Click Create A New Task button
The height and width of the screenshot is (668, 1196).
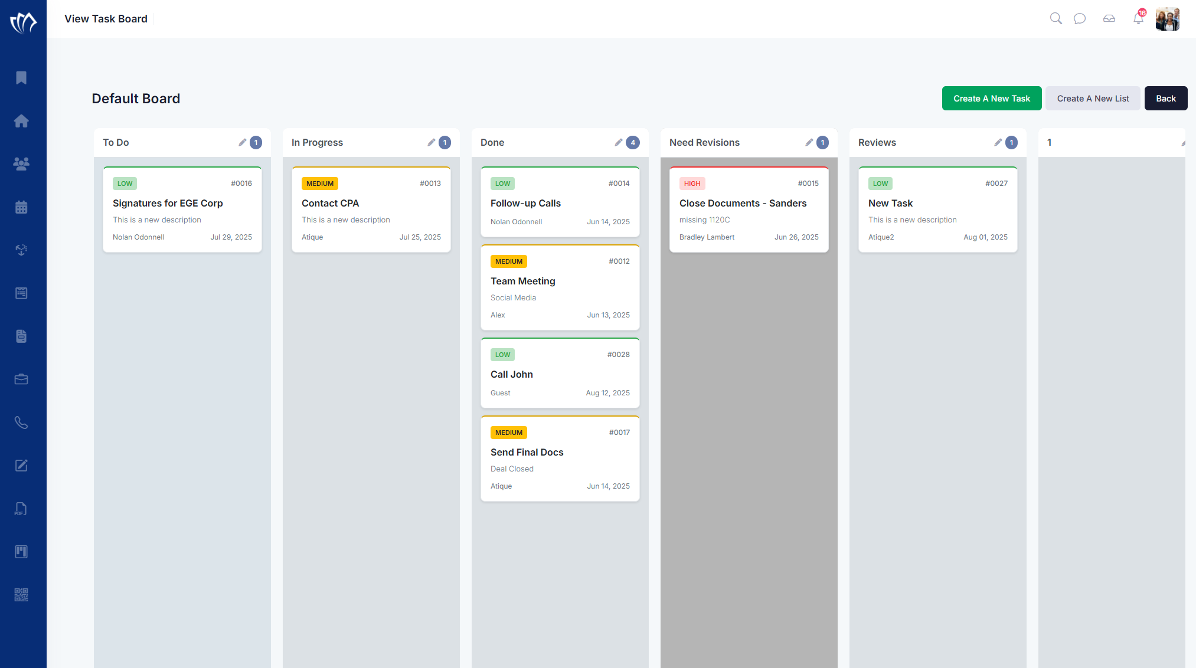(x=991, y=99)
